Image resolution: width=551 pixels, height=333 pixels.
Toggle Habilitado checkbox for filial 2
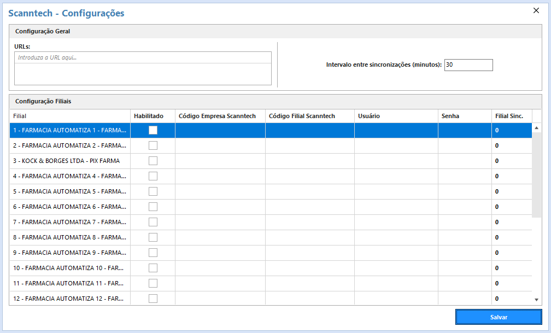153,145
